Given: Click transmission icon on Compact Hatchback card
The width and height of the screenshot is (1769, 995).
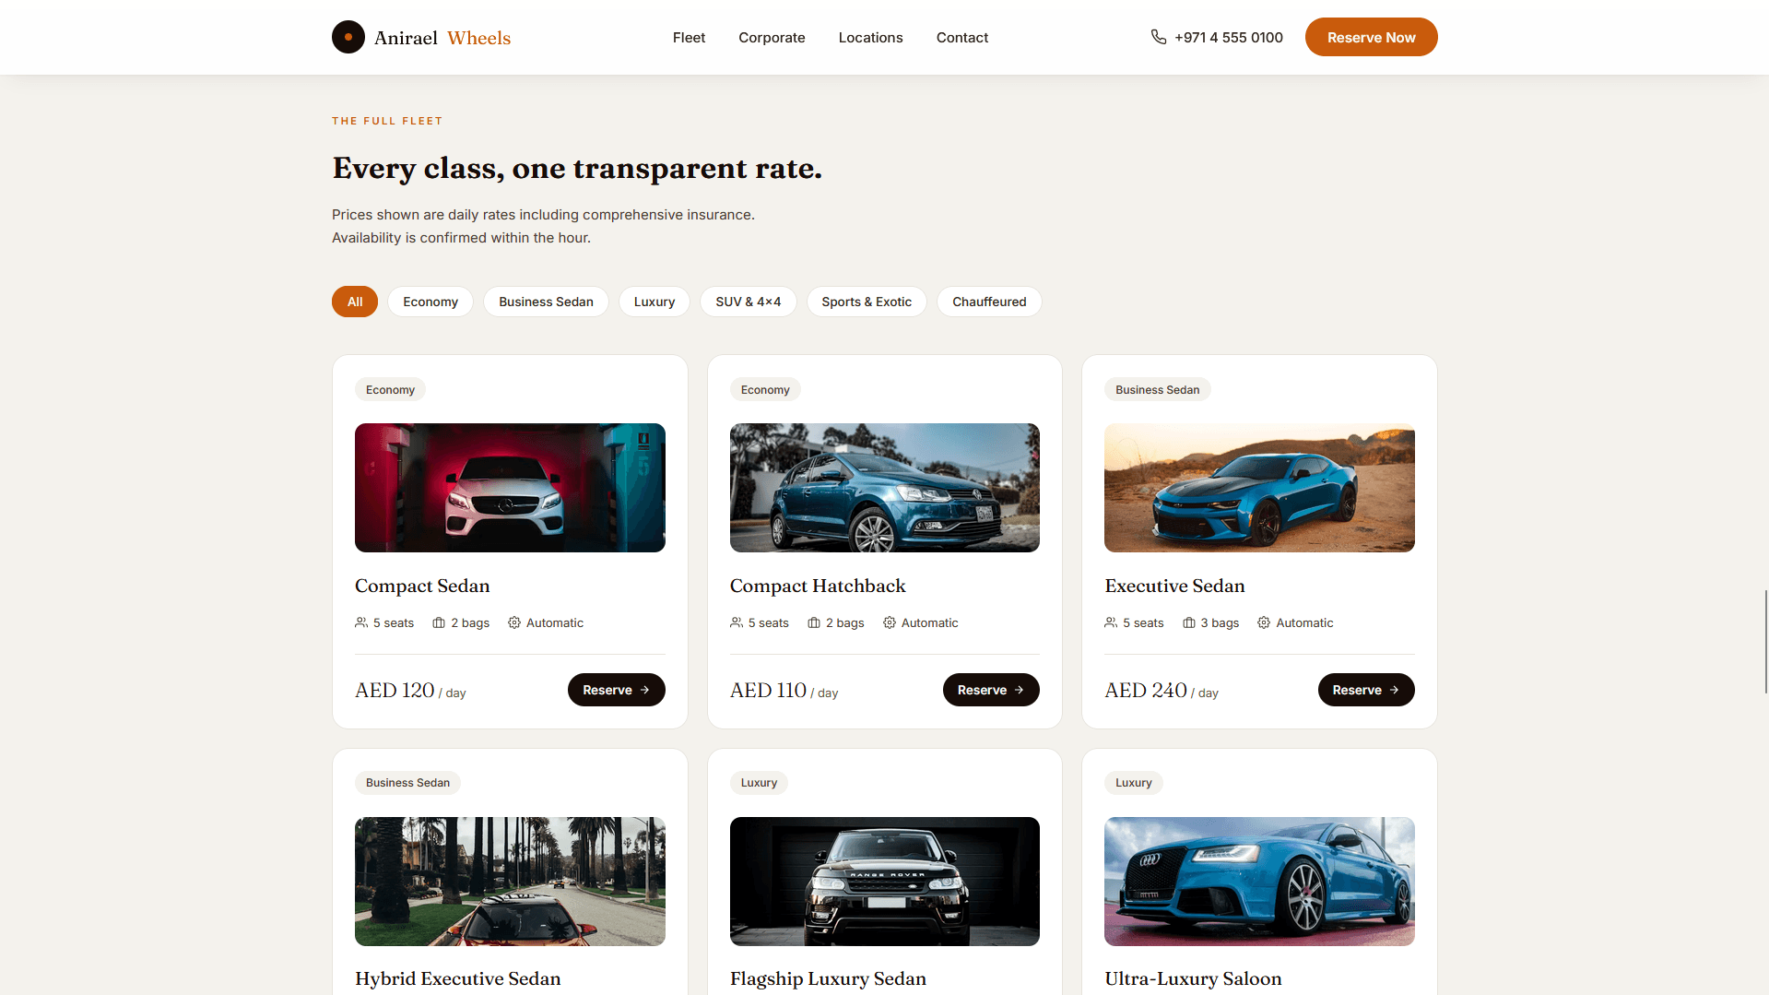Looking at the screenshot, I should point(890,622).
